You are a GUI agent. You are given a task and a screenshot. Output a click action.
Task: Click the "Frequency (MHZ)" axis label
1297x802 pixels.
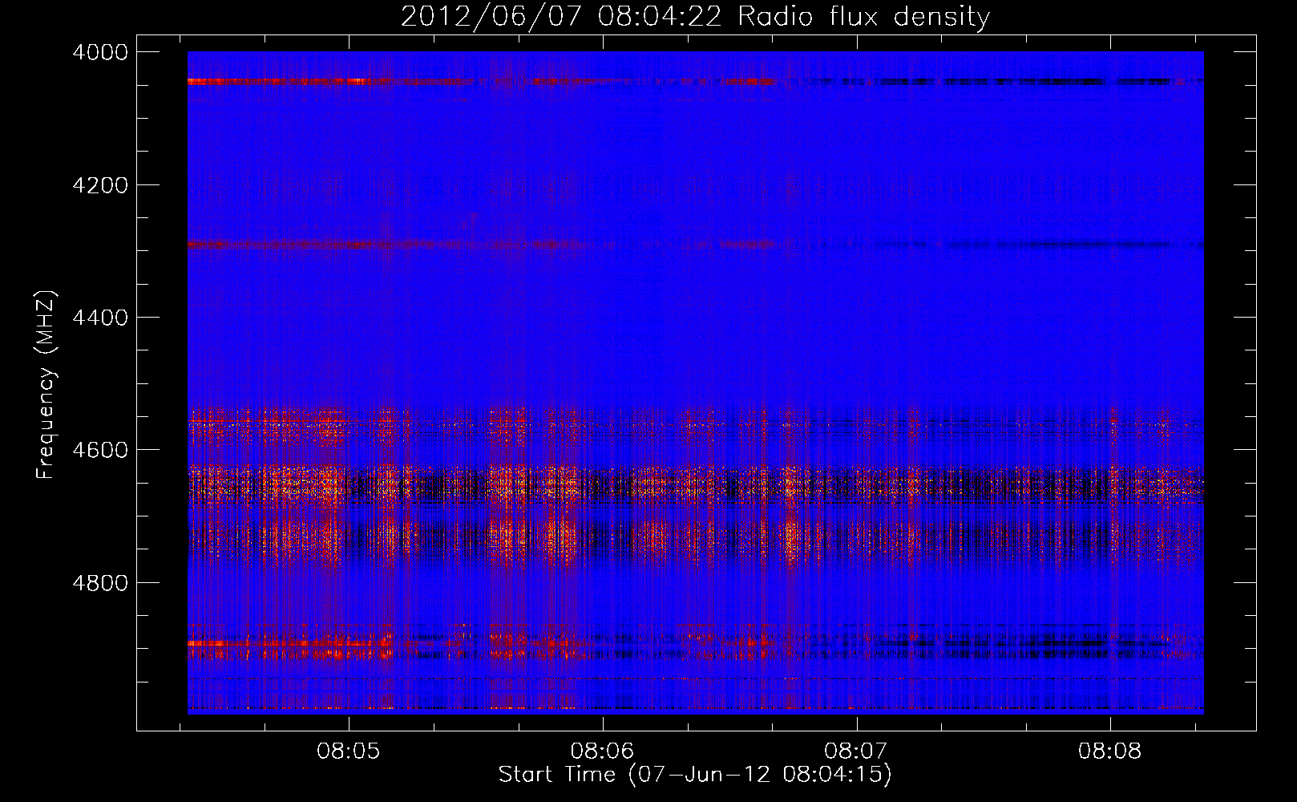coord(46,385)
